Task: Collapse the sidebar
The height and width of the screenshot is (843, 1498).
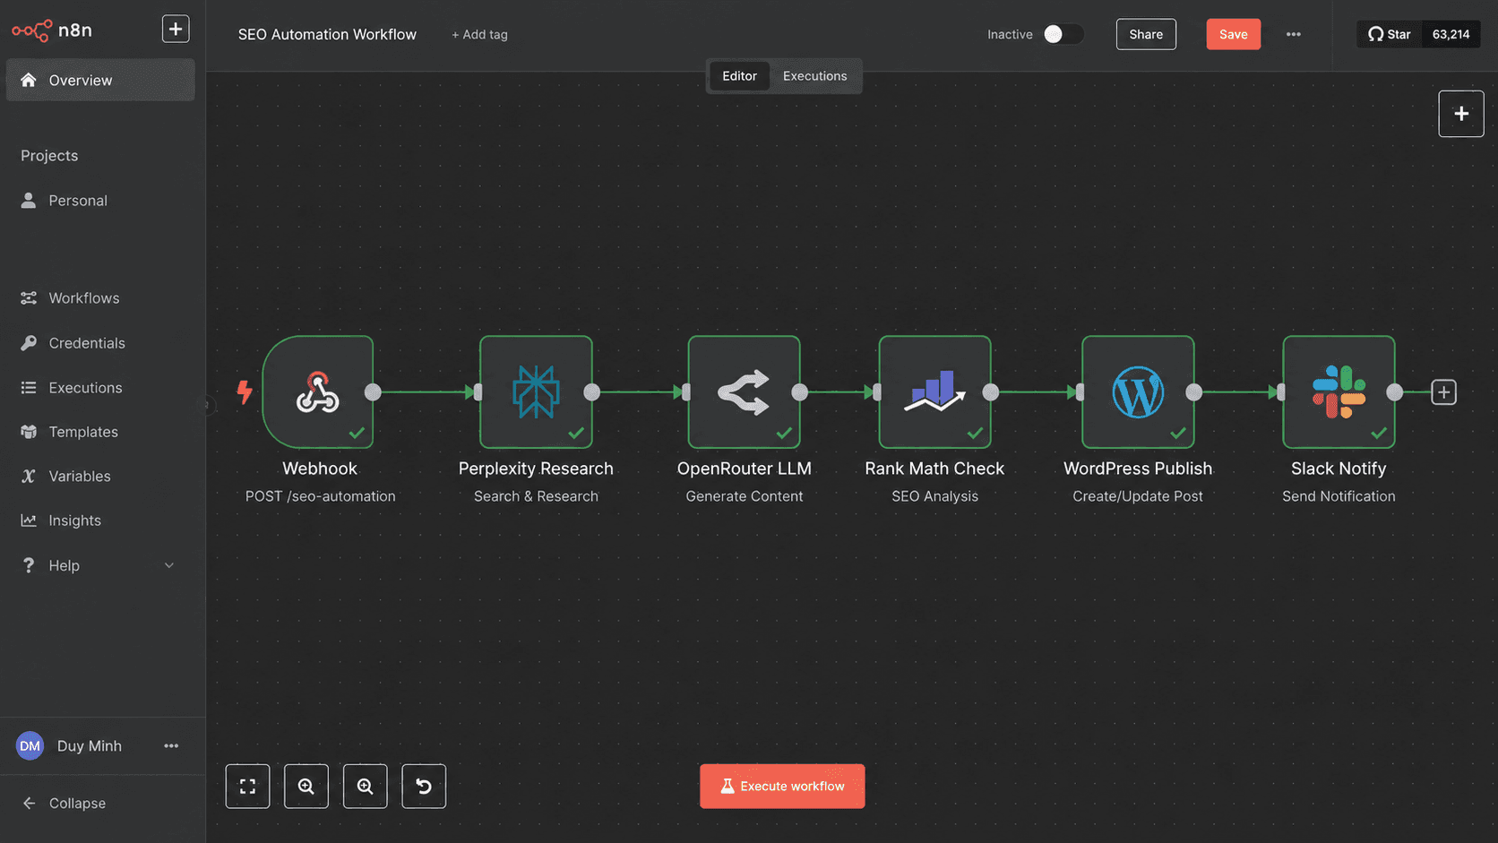Action: pyautogui.click(x=65, y=804)
